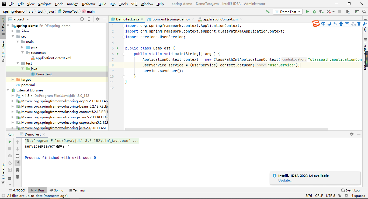Expand the target folder
This screenshot has height=199, width=368.
(x=13, y=80)
